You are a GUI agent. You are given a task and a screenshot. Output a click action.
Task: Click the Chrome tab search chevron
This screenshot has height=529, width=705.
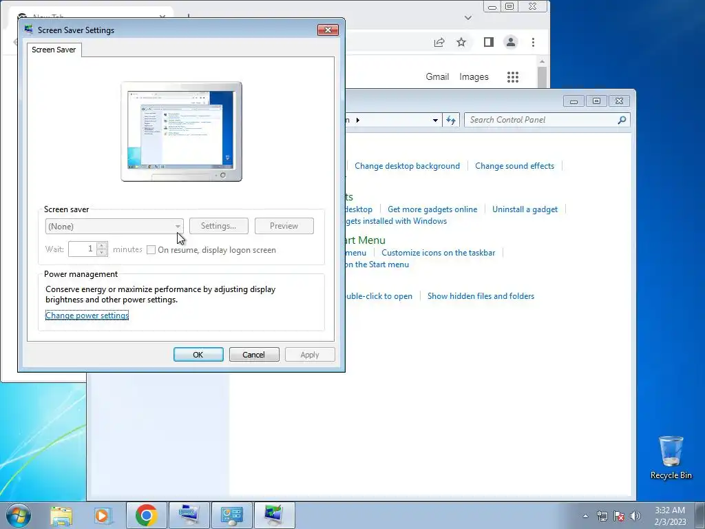pyautogui.click(x=468, y=18)
